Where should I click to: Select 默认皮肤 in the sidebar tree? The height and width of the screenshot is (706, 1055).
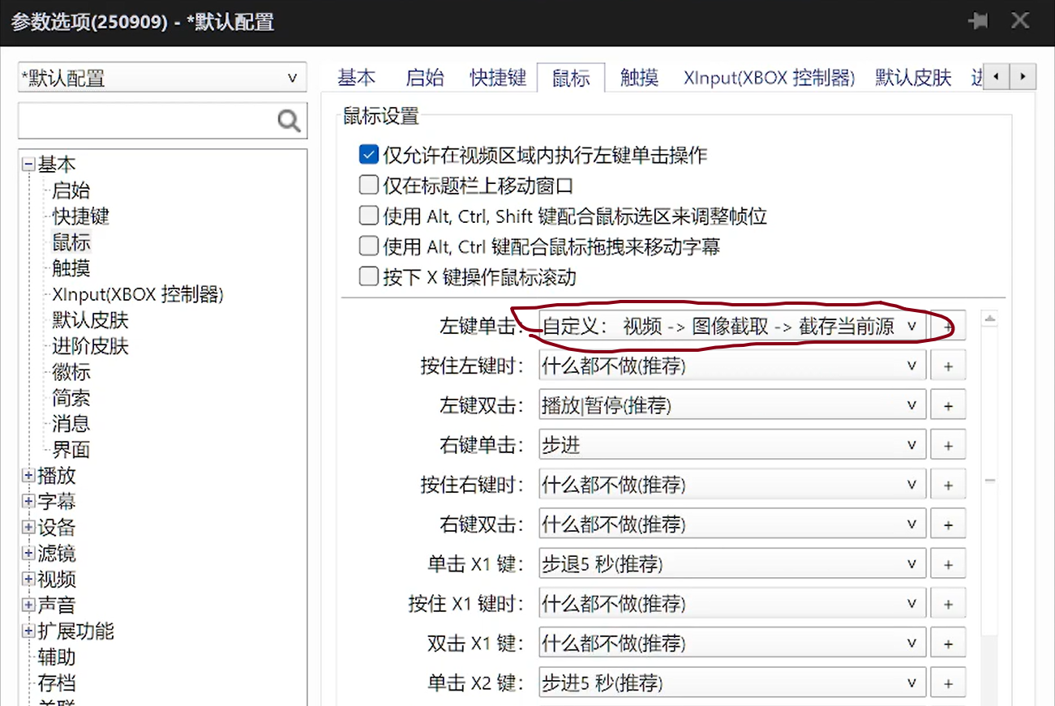(90, 320)
